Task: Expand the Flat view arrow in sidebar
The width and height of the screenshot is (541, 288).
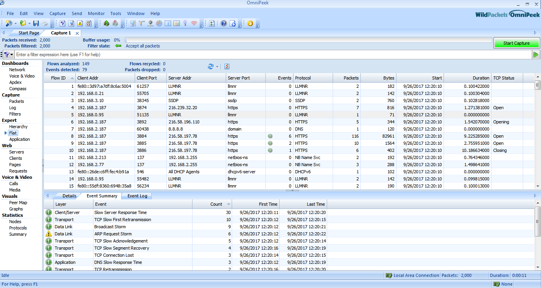Action: pyautogui.click(x=6, y=133)
